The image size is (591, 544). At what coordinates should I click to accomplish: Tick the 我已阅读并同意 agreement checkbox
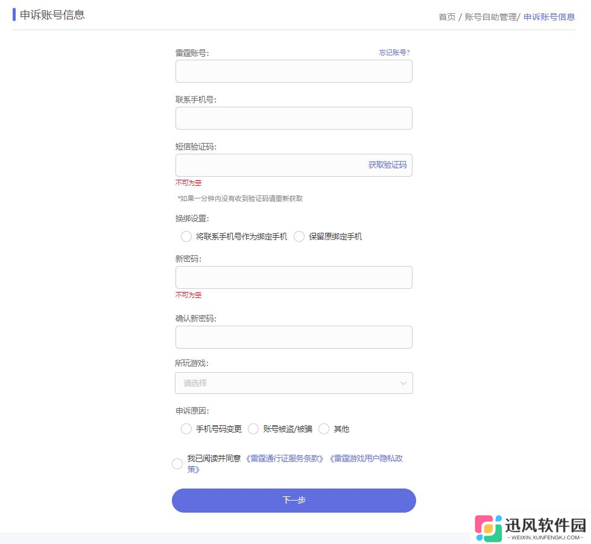[x=177, y=464]
